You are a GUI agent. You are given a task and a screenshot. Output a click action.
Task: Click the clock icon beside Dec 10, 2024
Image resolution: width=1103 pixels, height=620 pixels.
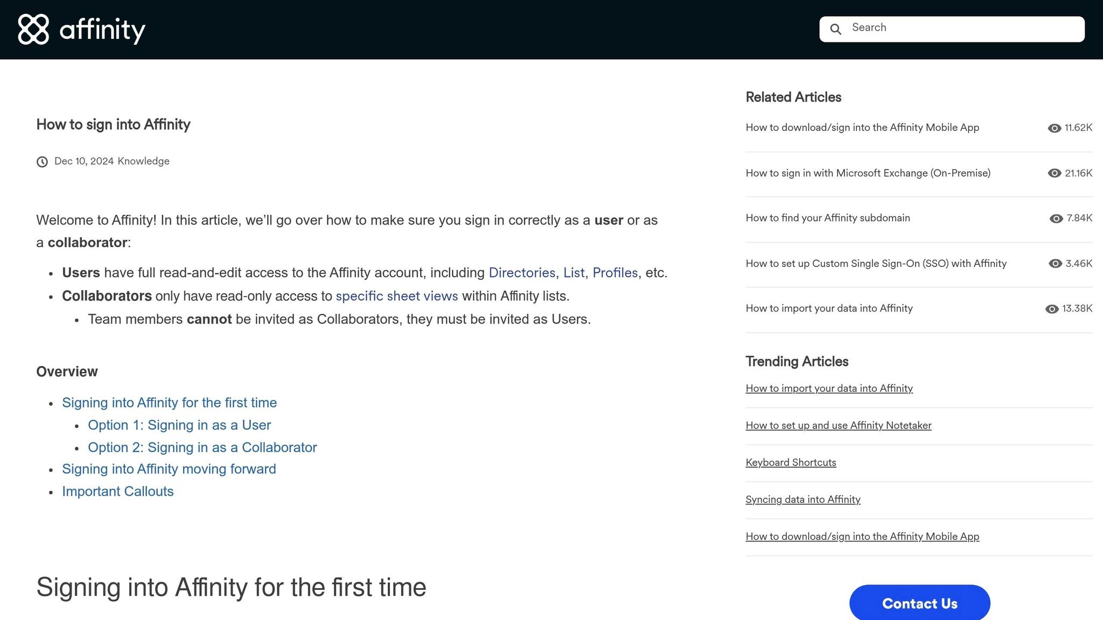[42, 161]
